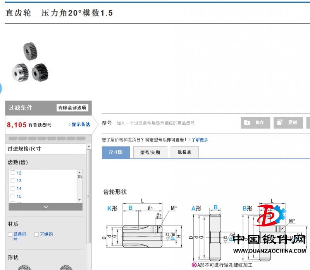This screenshot has width=310, height=270.
Task: Click the copy (复制) document icon button
Action: tap(288, 123)
